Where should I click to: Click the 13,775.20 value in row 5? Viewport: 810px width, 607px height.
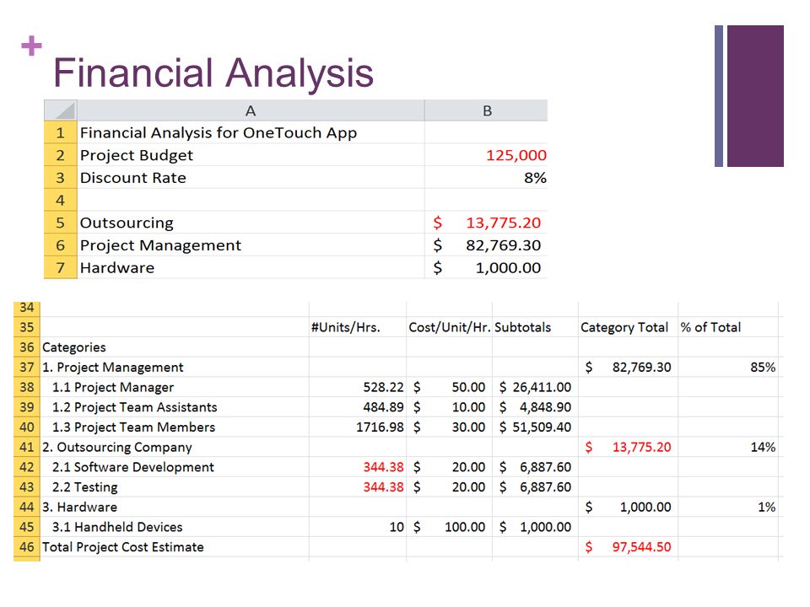[x=503, y=223]
